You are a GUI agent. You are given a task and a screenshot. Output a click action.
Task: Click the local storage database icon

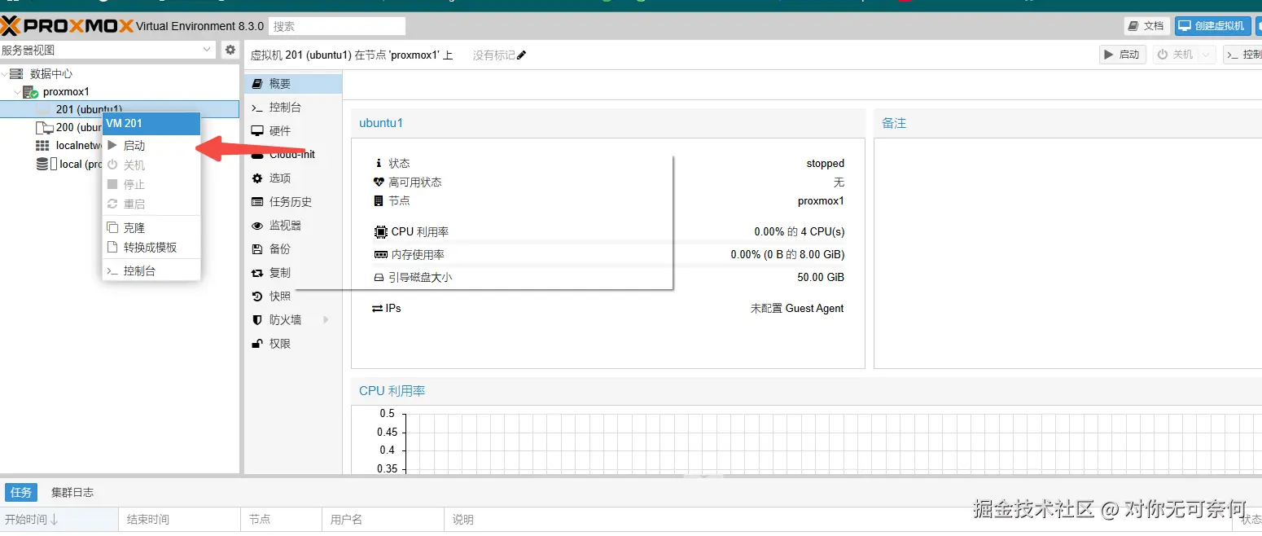tap(42, 164)
